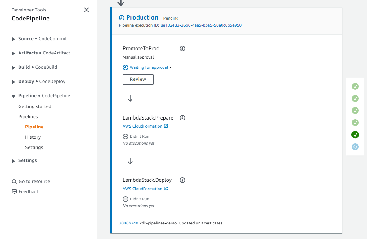
Task: Open external link icon under LambdaStack.Deploy
Action: tap(166, 189)
